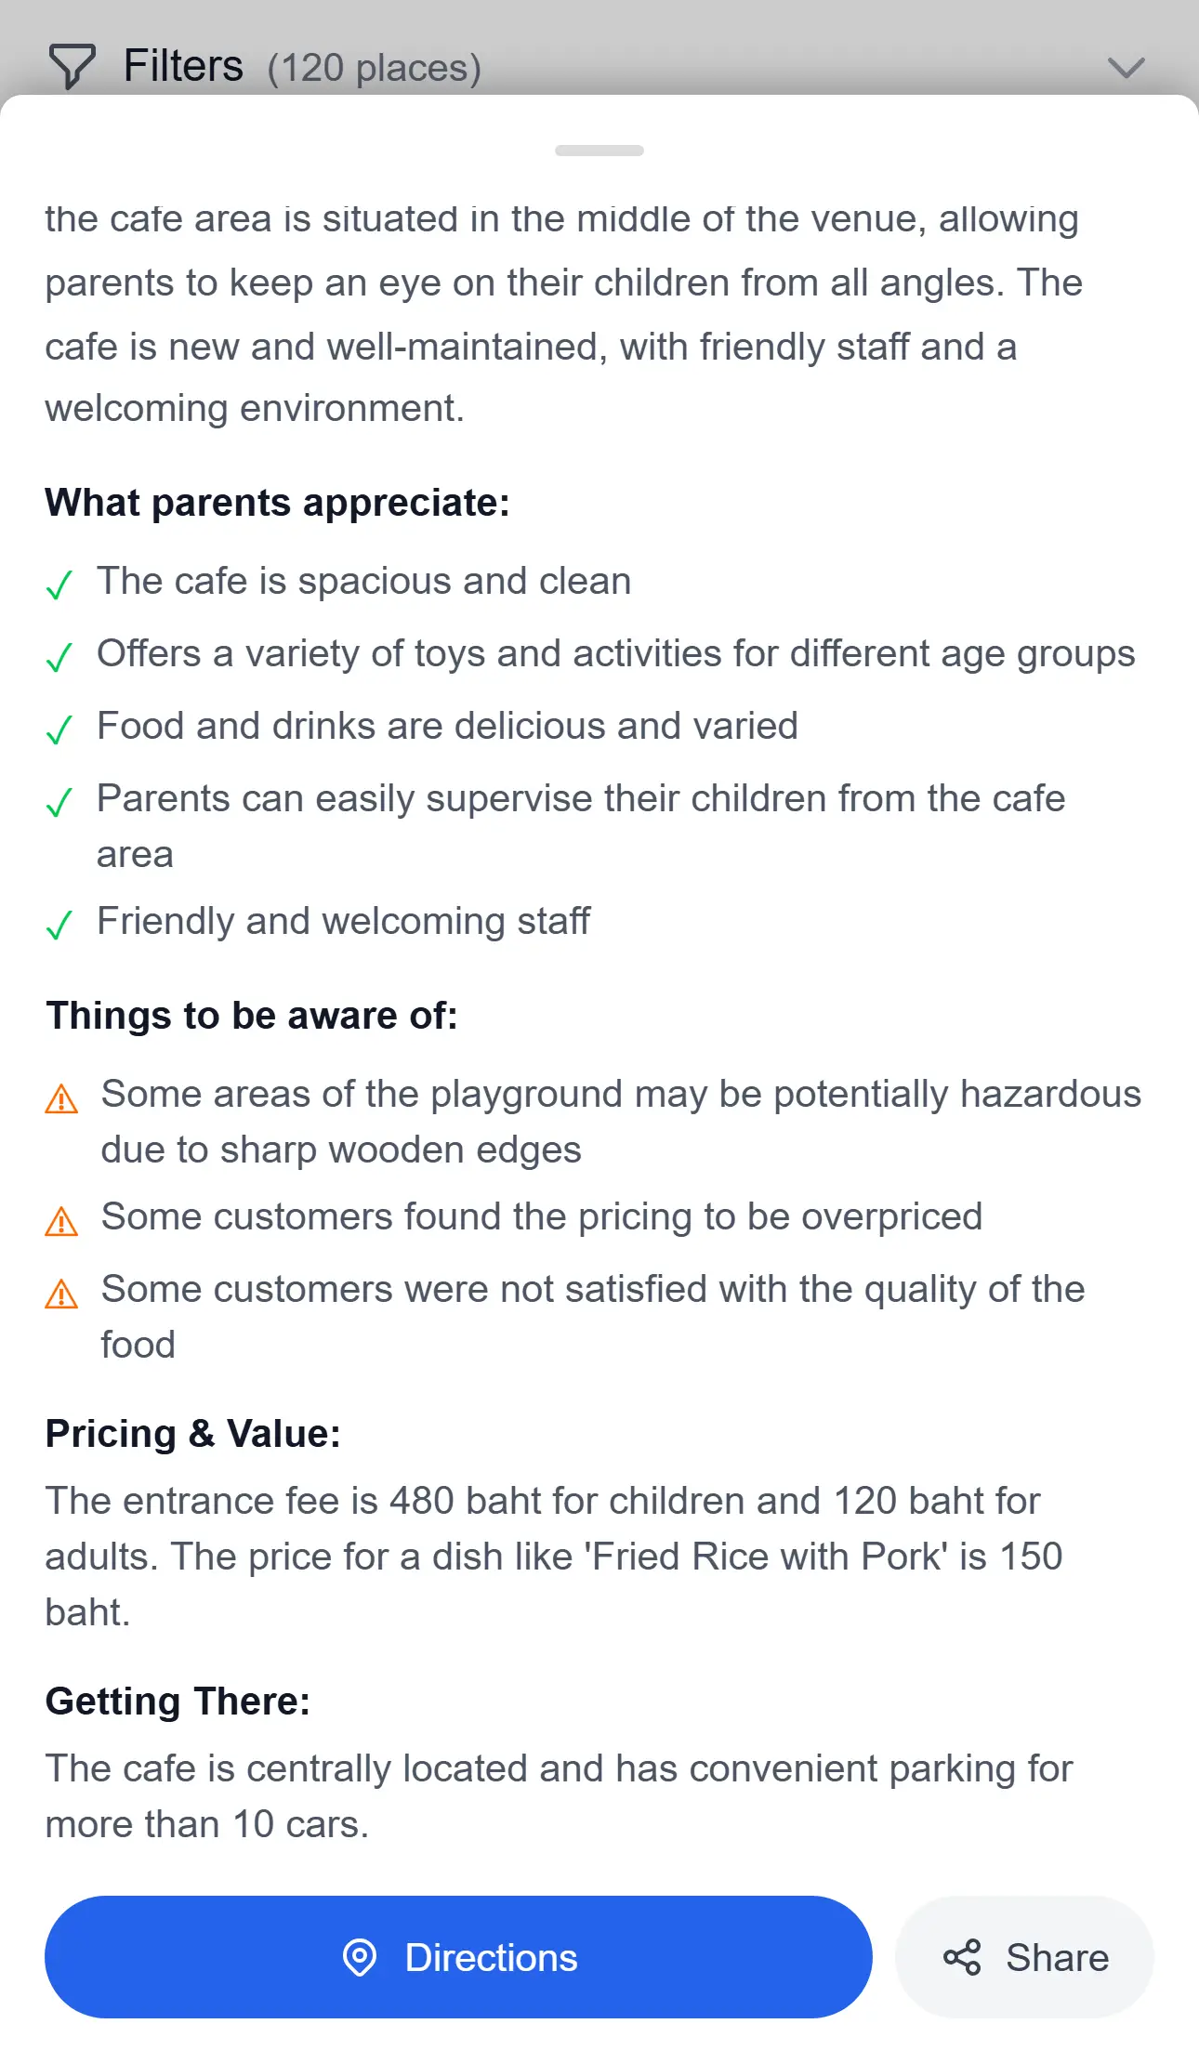Click the checkmark beside "Parents can easily supervise"

coord(59,803)
